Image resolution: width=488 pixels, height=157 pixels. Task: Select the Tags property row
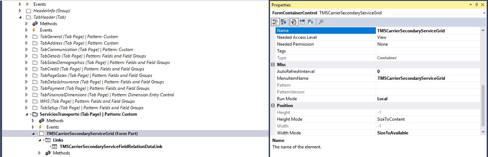coord(378,51)
